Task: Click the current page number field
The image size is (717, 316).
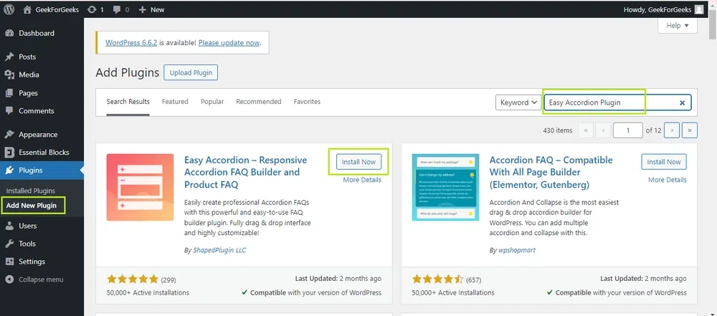Action: point(628,130)
